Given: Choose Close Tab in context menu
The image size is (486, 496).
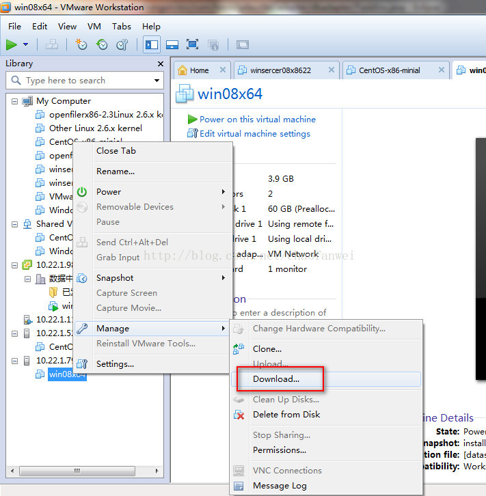Looking at the screenshot, I should click(x=116, y=151).
